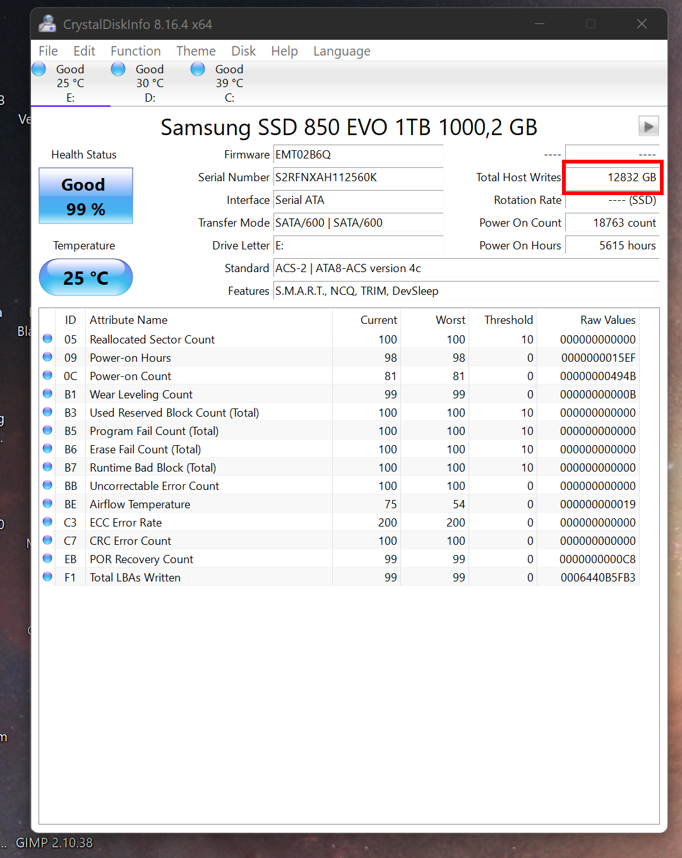Click raw value 0000000015EF
Image resolution: width=682 pixels, height=858 pixels.
(x=599, y=358)
